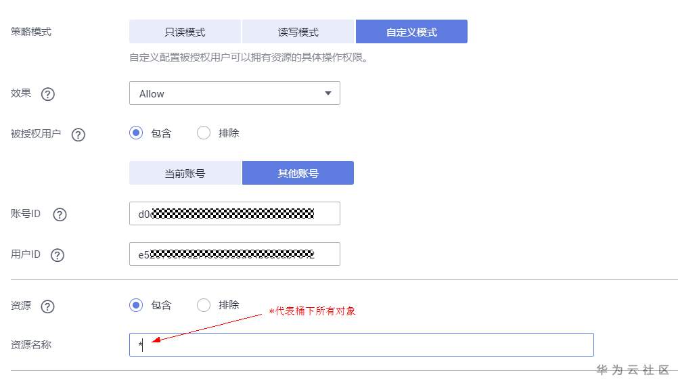Open the help icon next to 效果

coord(47,94)
